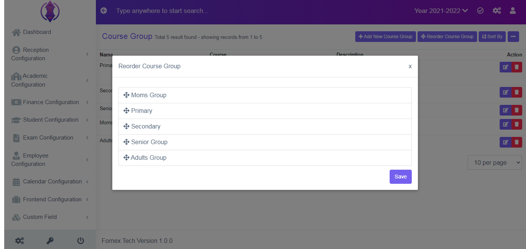Select the Secondary list row text
The height and width of the screenshot is (249, 526).
pos(146,127)
